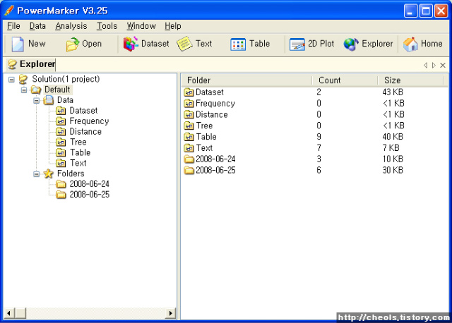The width and height of the screenshot is (452, 323).
Task: Select the Explorer tab label
Action: click(x=37, y=64)
